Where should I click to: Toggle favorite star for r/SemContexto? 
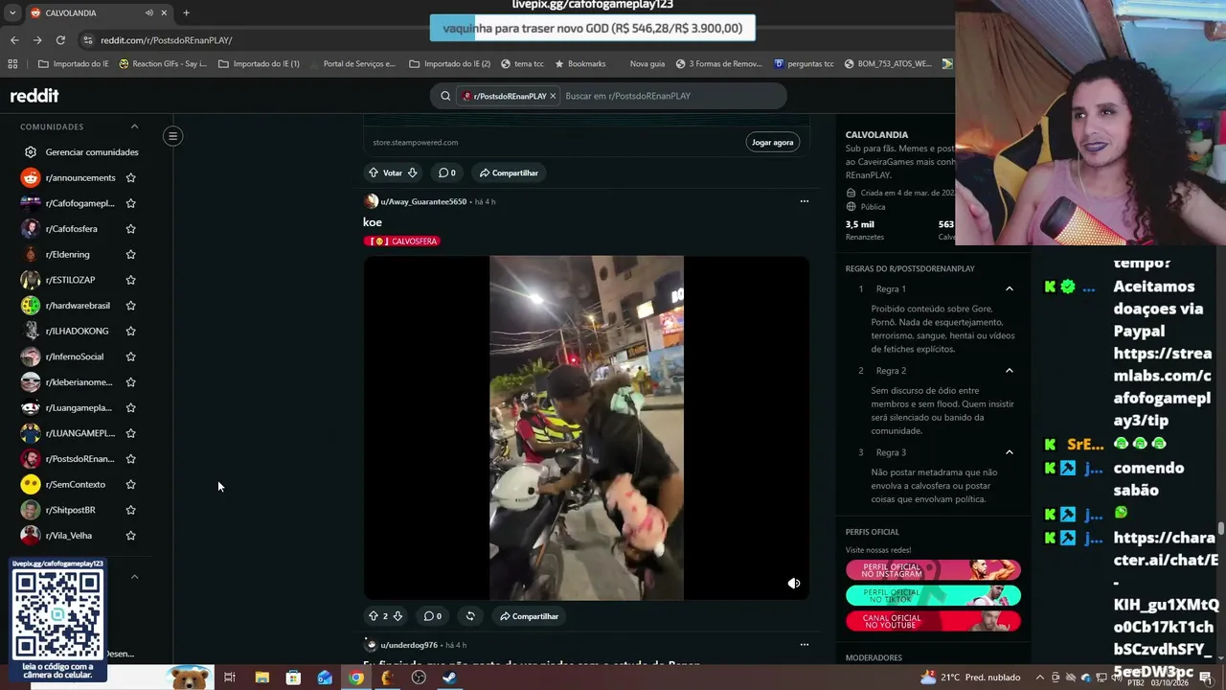coord(130,485)
